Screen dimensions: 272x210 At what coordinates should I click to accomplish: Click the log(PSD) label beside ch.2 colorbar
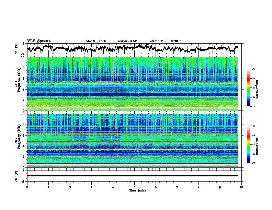click(x=257, y=145)
